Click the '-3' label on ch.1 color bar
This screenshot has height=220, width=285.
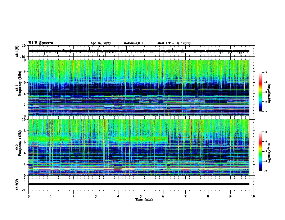[x=265, y=72]
